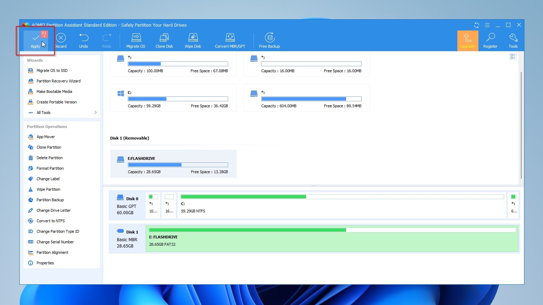Switch the disk view layout icon
Viewport: 543px width, 305px height.
[513, 56]
